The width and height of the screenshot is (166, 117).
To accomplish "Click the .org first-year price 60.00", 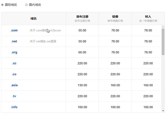I will pyautogui.click(x=82, y=52).
